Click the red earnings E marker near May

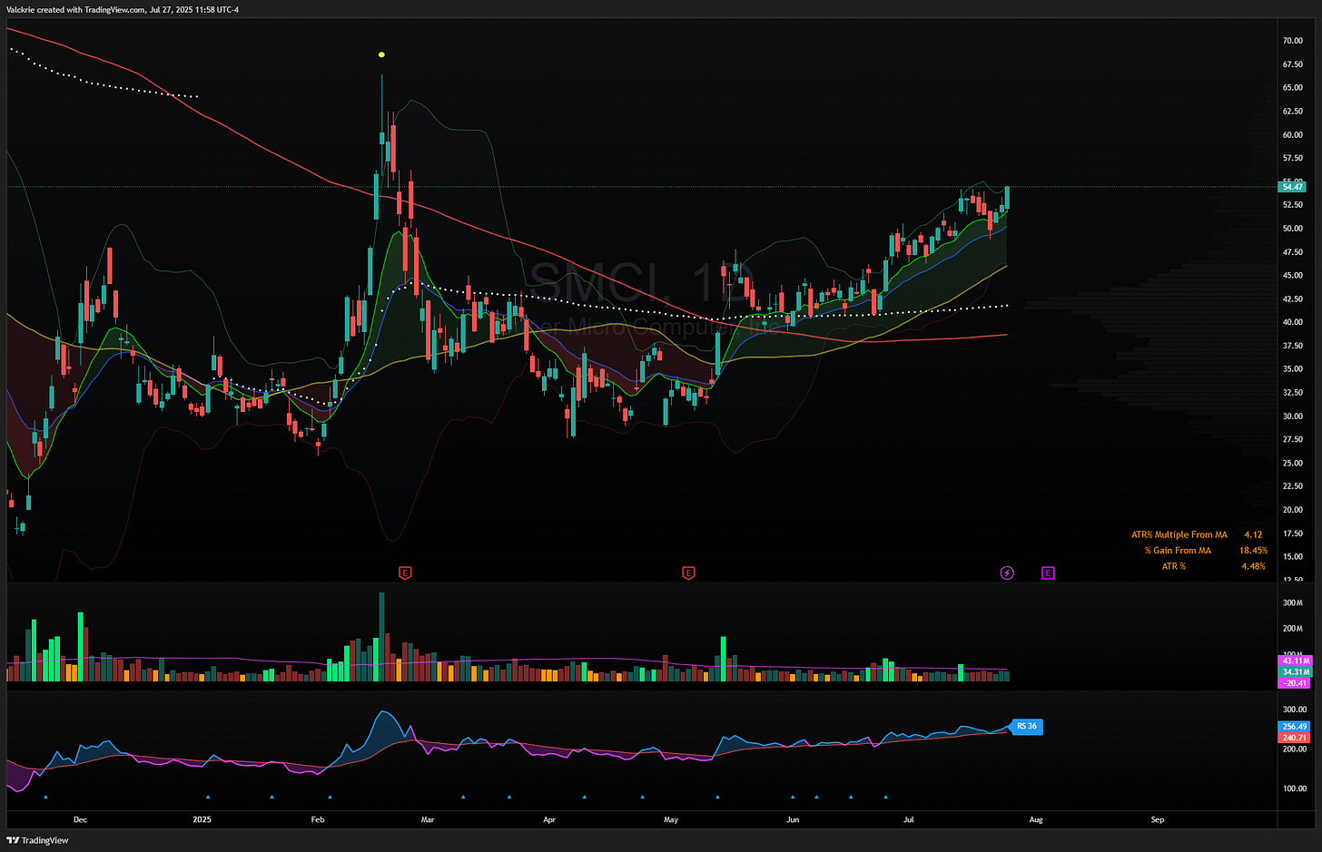[688, 573]
